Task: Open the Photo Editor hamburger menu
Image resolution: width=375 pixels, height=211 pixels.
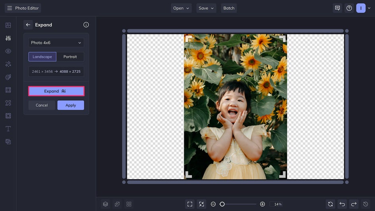Action: (10, 8)
